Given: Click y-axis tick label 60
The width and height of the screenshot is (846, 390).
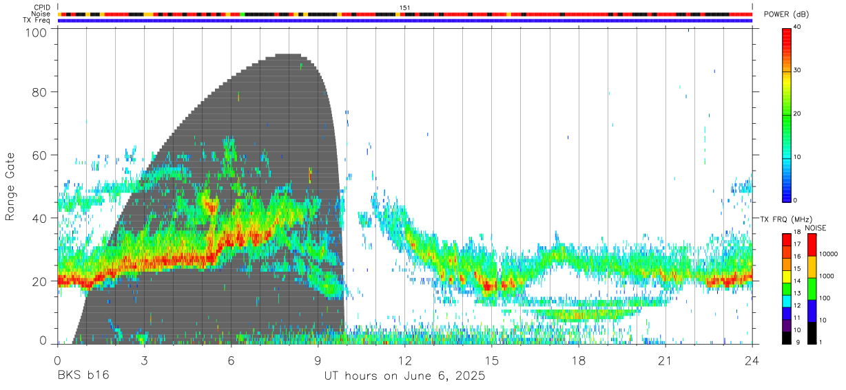Looking at the screenshot, I should tap(40, 155).
